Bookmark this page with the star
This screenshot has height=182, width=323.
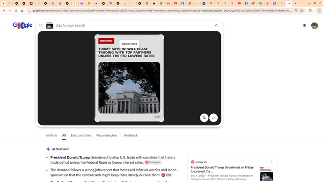pyautogui.click(x=301, y=10)
